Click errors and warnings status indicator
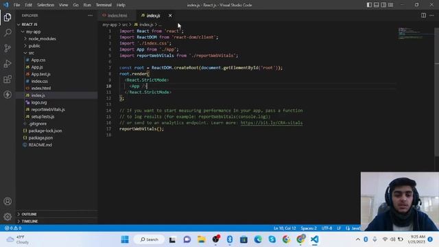The image size is (439, 247). click(13, 228)
